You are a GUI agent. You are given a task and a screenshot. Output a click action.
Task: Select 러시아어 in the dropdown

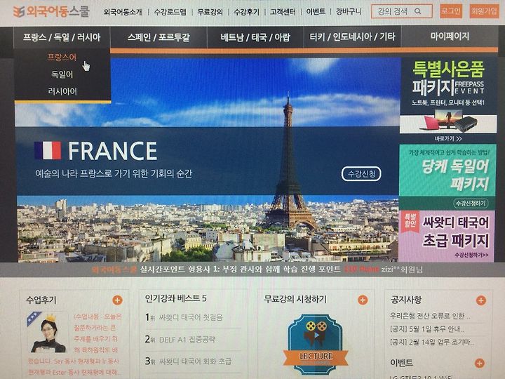pos(62,91)
